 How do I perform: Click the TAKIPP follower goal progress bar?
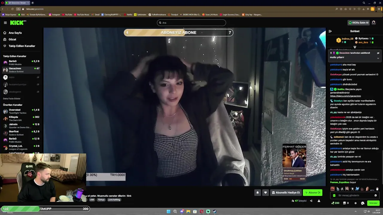pos(45,209)
